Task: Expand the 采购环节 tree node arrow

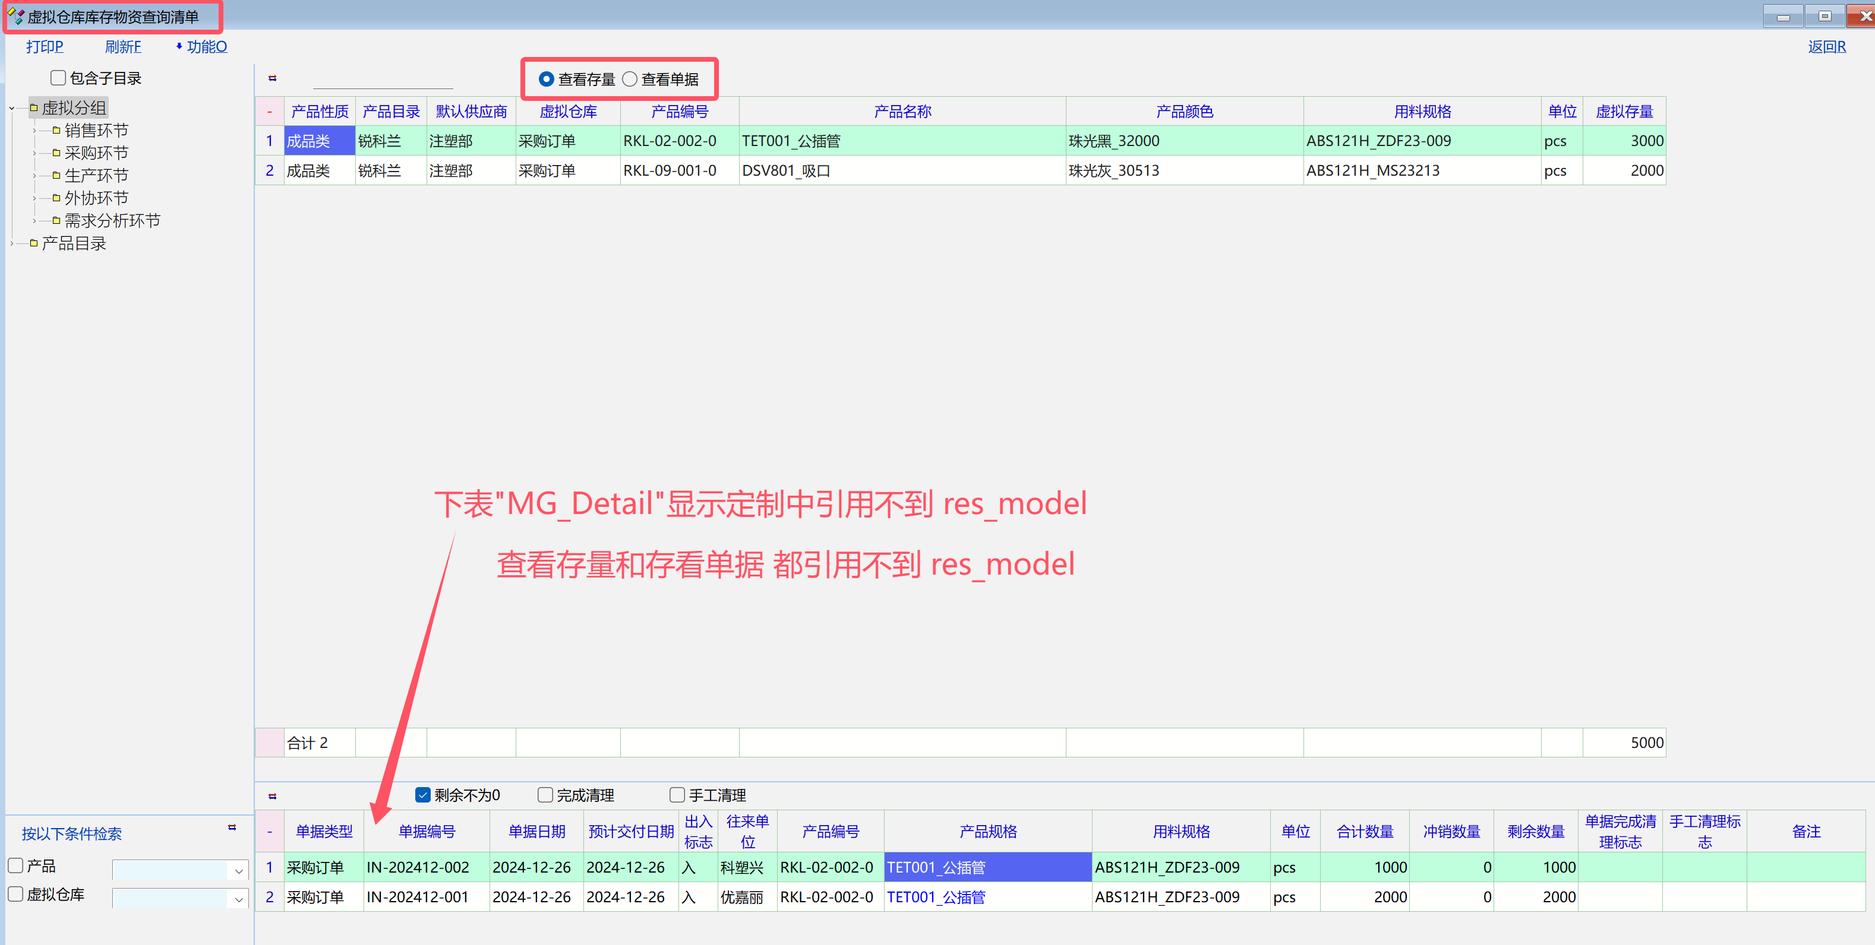Action: pyautogui.click(x=34, y=154)
